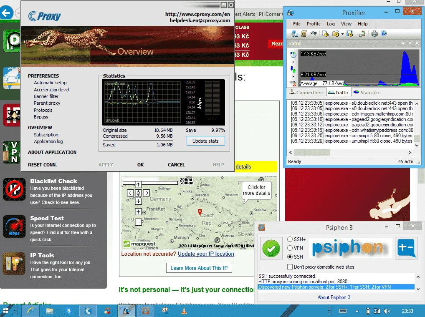Viewport: 425px width, 317px height.
Task: Zoom in the map with the plus button
Action: click(x=138, y=212)
